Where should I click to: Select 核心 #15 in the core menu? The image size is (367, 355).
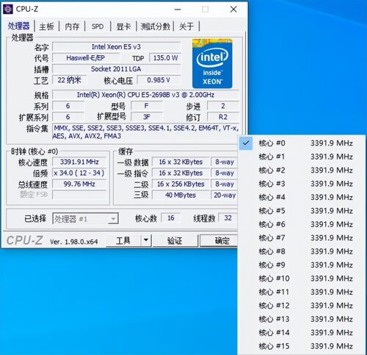click(x=301, y=346)
